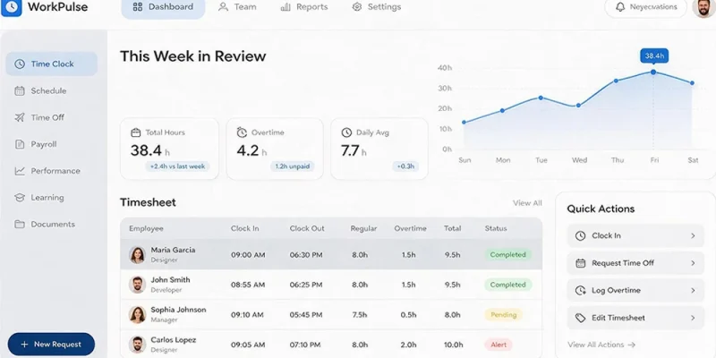The image size is (716, 358).
Task: Select the Schedule calendar icon in sidebar
Action: click(x=19, y=91)
